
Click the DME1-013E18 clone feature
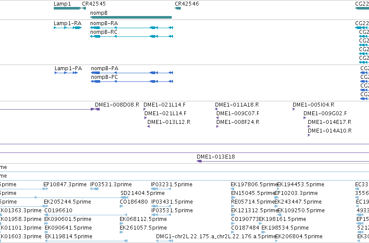(282, 161)
